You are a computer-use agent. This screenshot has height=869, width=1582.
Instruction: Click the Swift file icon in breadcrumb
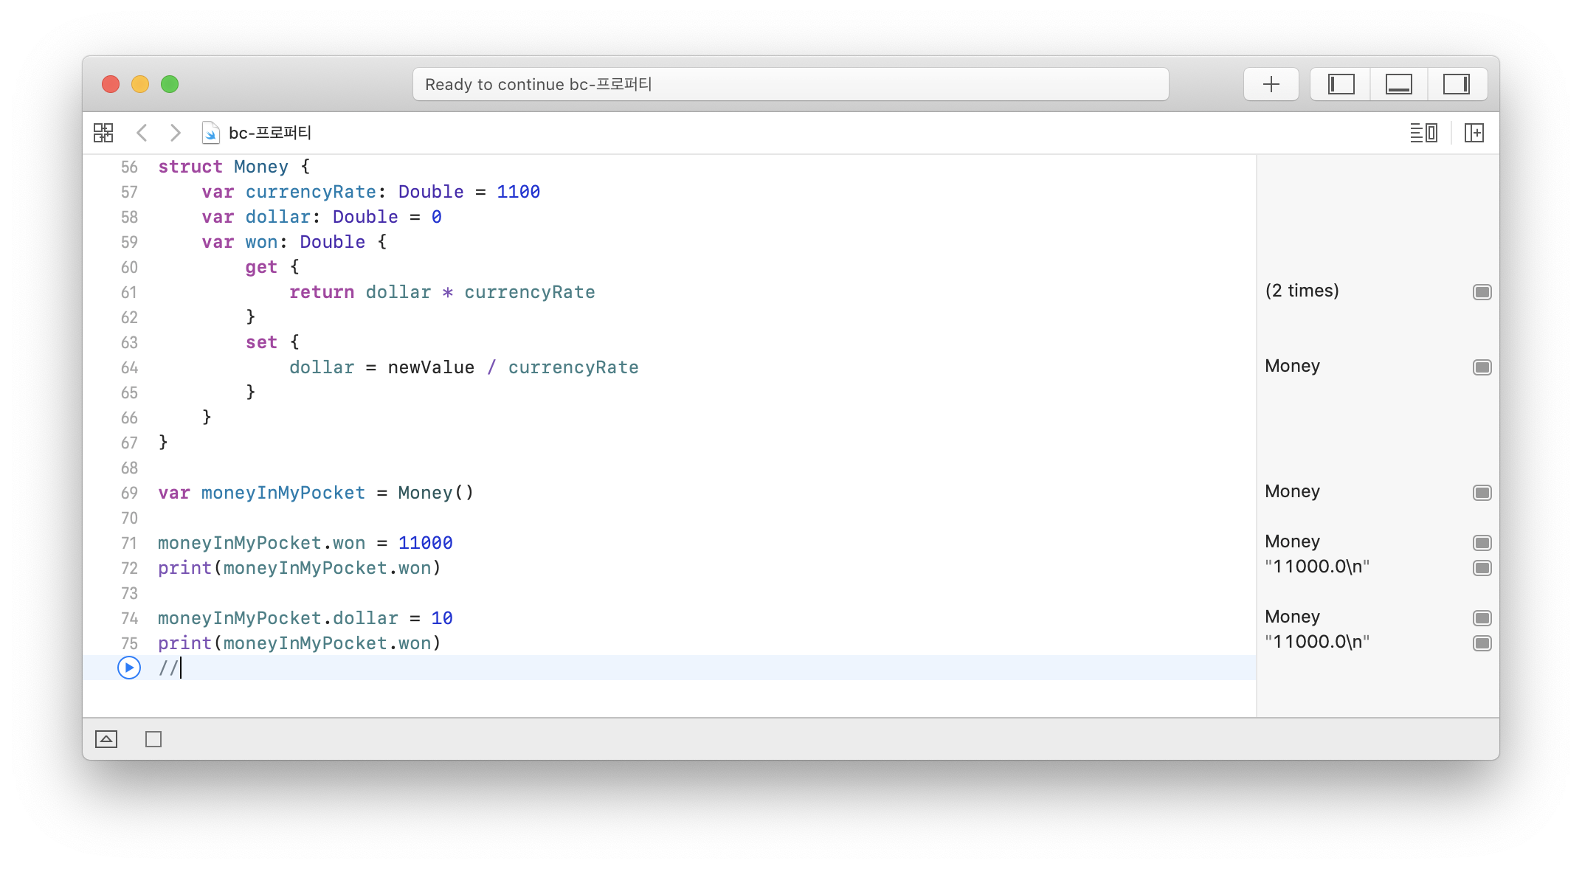(x=210, y=133)
